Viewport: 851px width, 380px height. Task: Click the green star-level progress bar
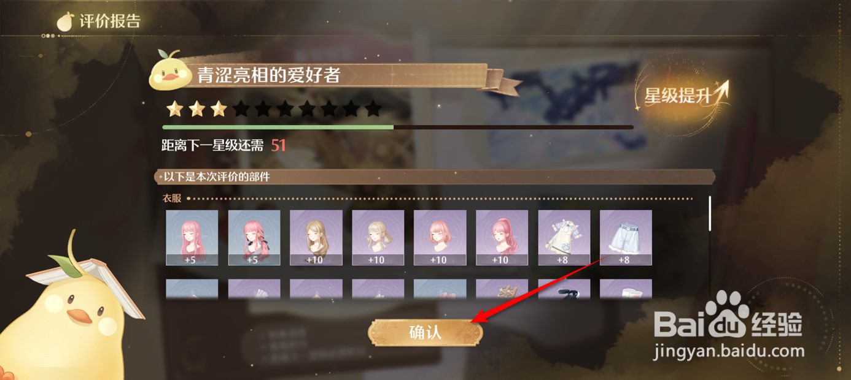398,127
